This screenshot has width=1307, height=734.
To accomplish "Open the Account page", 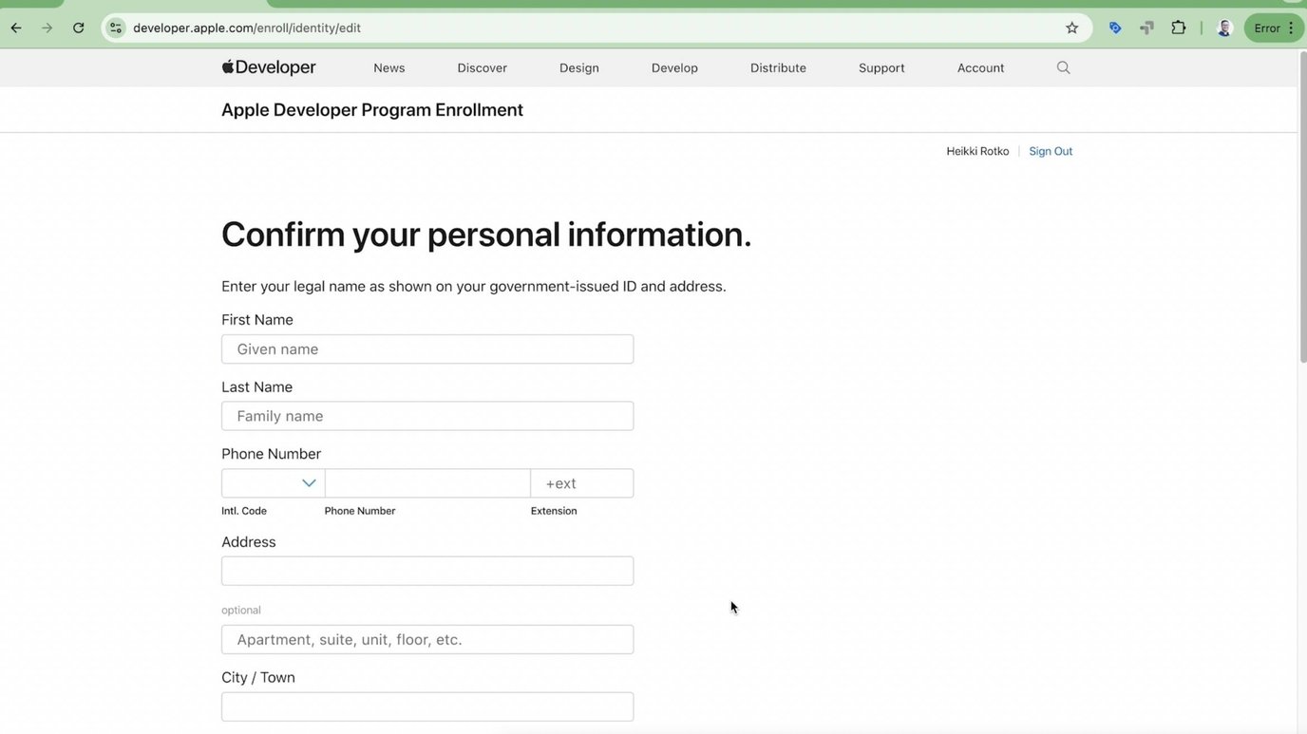I will tap(979, 67).
